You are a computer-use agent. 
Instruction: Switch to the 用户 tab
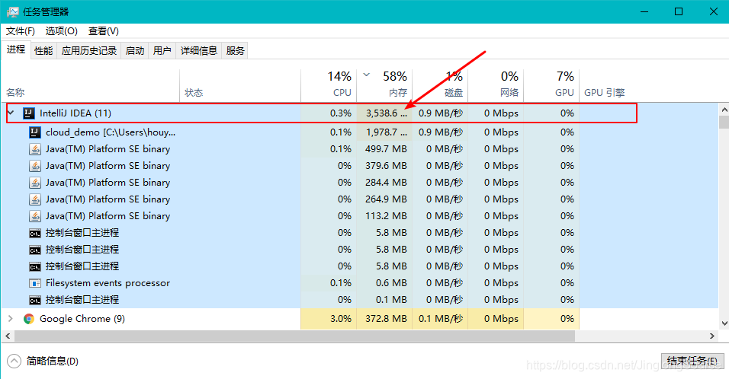tap(162, 50)
